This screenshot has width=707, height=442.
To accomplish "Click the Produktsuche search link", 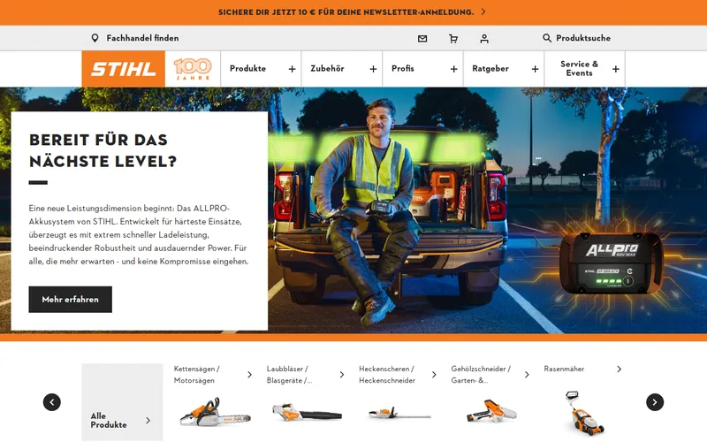I will coord(583,38).
